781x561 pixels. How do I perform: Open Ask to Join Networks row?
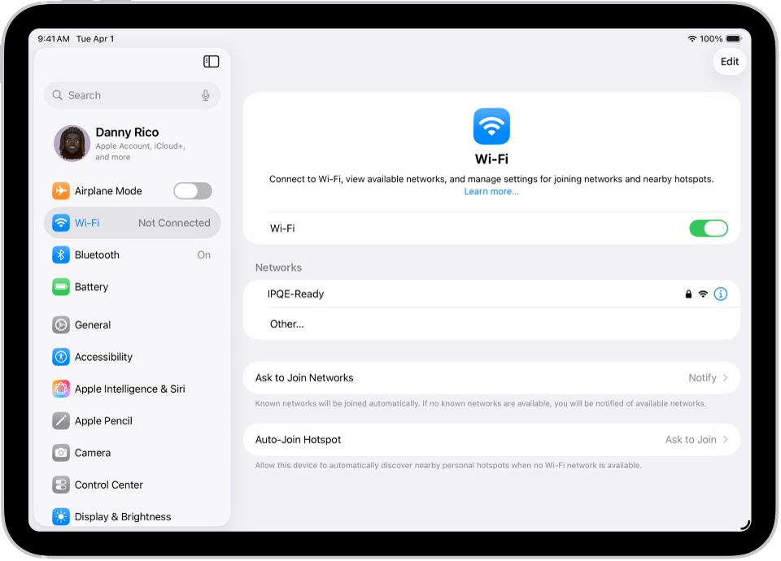pyautogui.click(x=491, y=378)
